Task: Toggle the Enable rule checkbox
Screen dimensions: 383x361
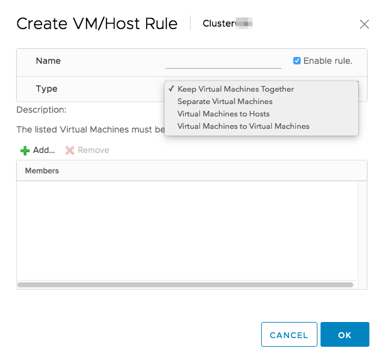Action: [x=297, y=61]
